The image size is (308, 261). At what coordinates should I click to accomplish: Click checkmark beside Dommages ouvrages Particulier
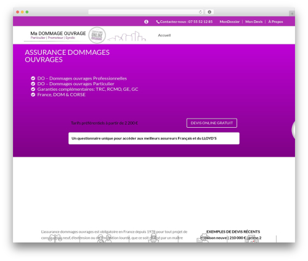click(33, 84)
